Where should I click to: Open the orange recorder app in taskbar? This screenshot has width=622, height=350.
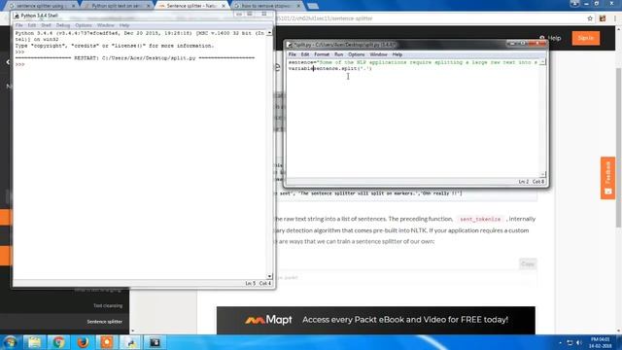pos(107,342)
